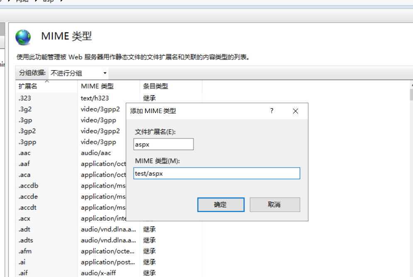
Task: Sort by 扩展名 column header
Action: point(28,86)
